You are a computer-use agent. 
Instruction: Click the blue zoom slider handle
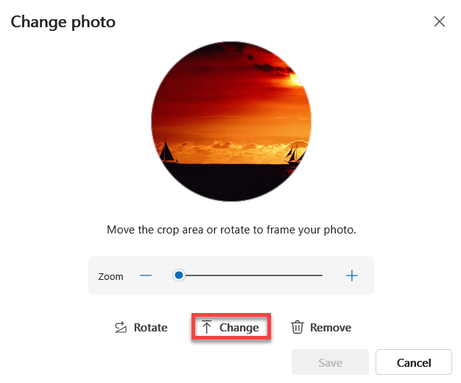(178, 275)
